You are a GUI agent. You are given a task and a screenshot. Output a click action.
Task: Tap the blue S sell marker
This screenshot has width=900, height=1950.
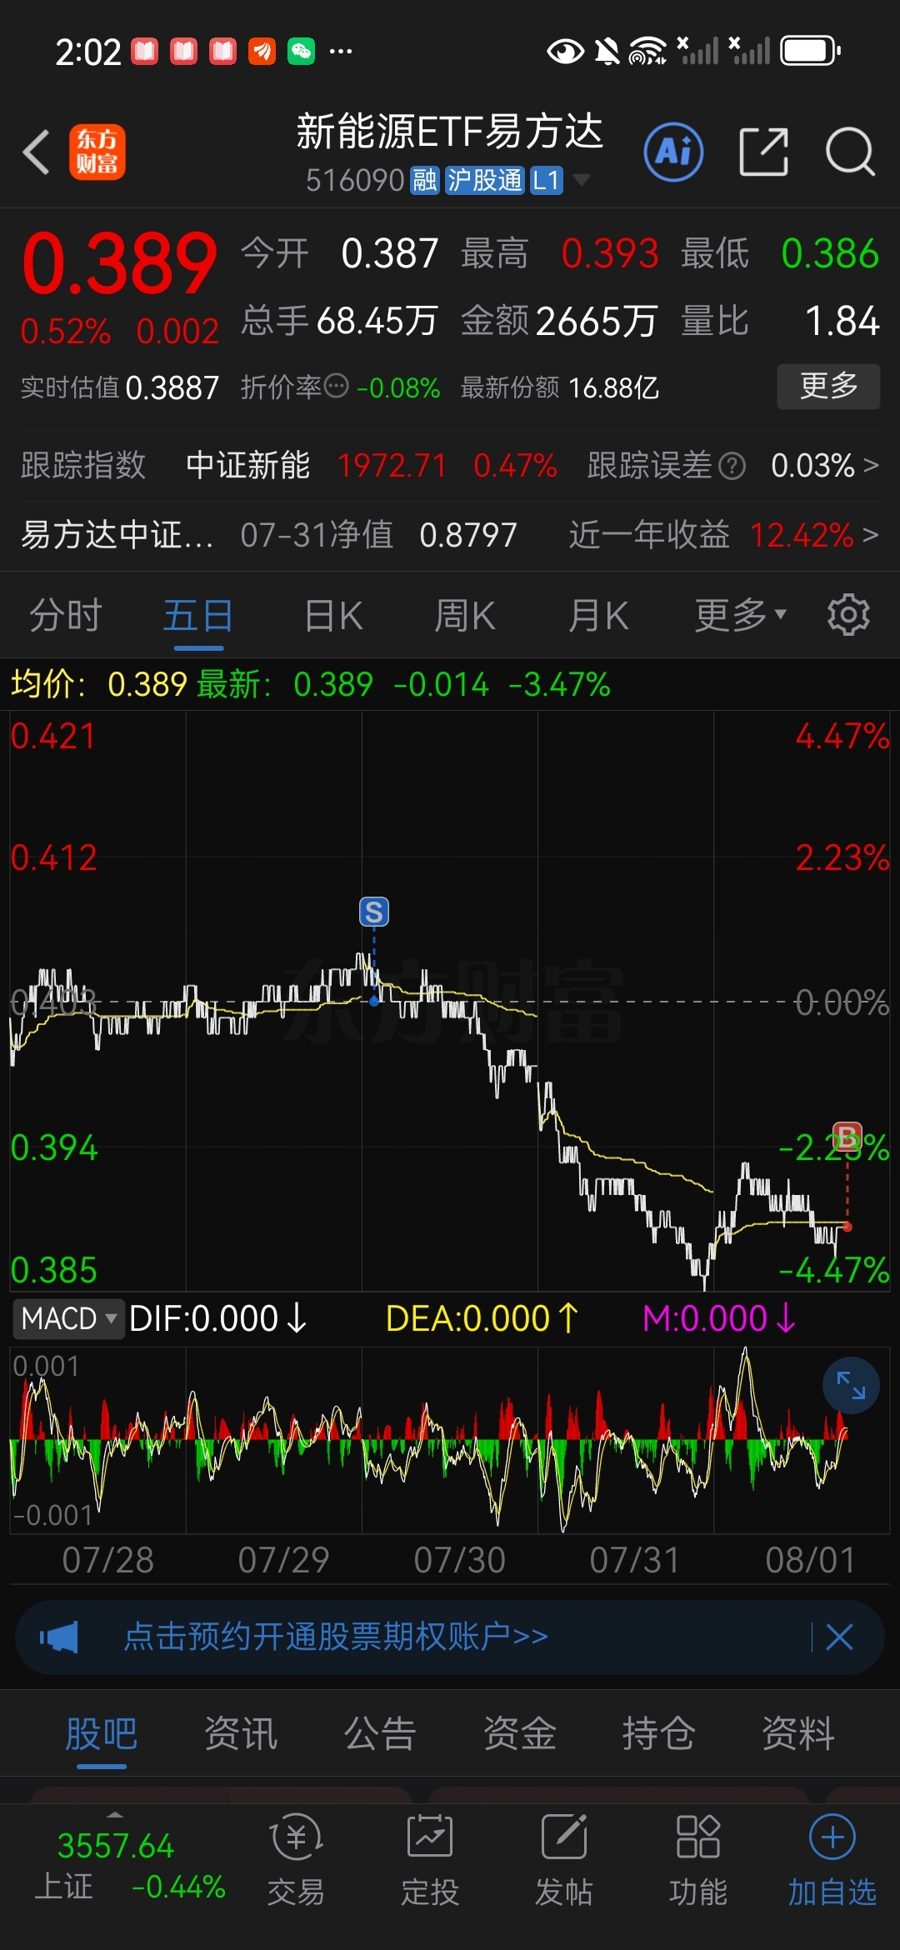click(374, 912)
